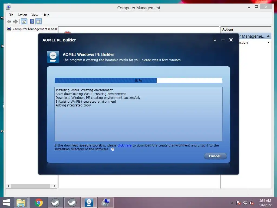Expand the More Actions submenu arrow
Image resolution: width=277 pixels, height=208 pixels.
(268, 43)
